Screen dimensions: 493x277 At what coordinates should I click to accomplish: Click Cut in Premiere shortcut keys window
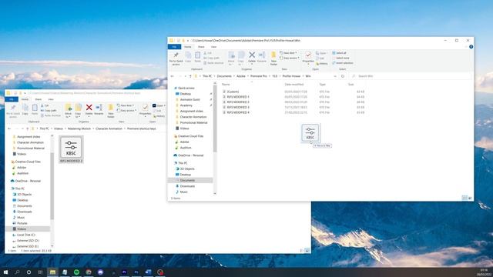pos(45,105)
